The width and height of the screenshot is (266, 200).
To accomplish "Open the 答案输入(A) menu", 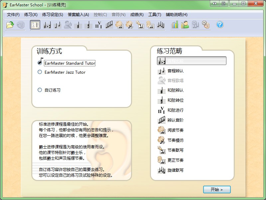I will pos(78,15).
